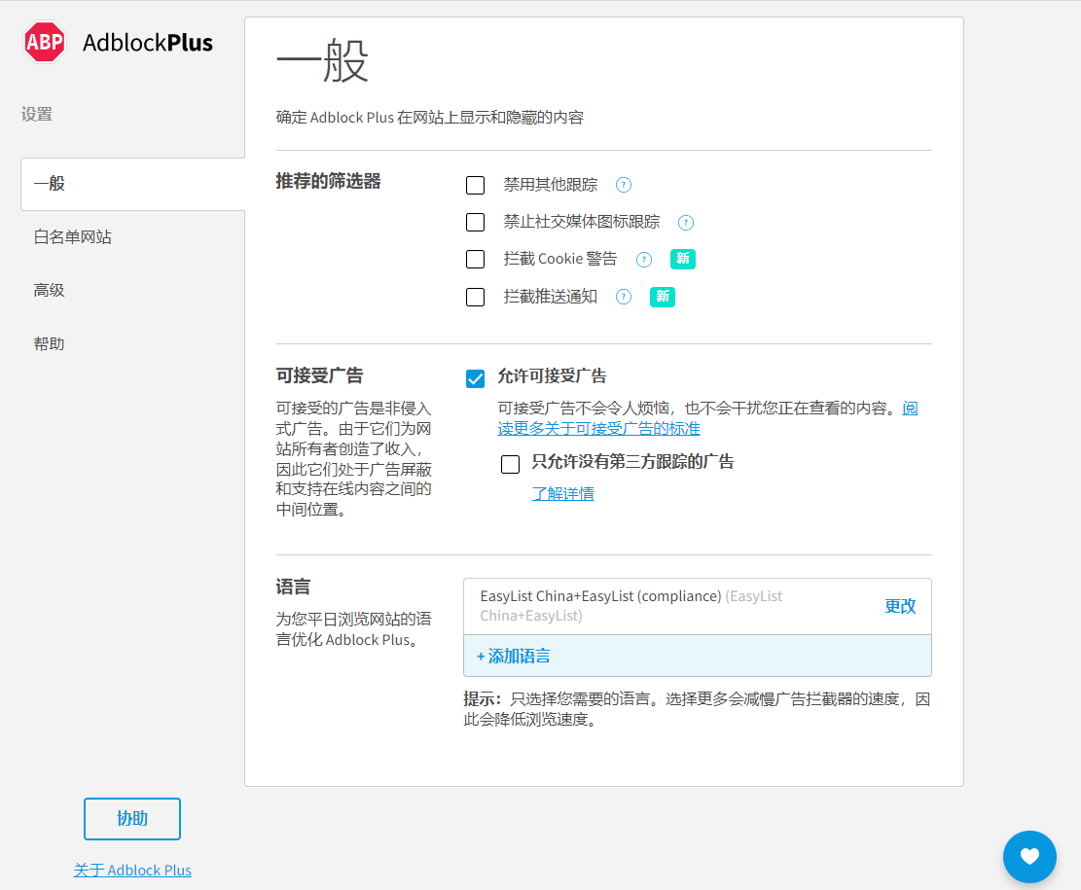
Task: Enable 只允许没有第三方跟踪的广告 checkbox
Action: pos(510,464)
